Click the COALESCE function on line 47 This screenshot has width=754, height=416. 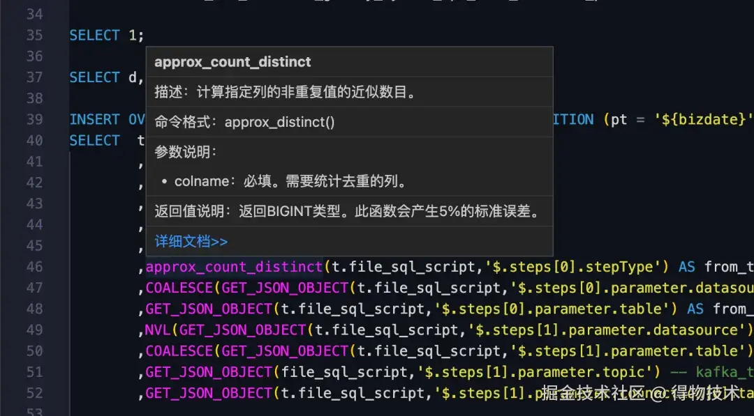(x=179, y=287)
